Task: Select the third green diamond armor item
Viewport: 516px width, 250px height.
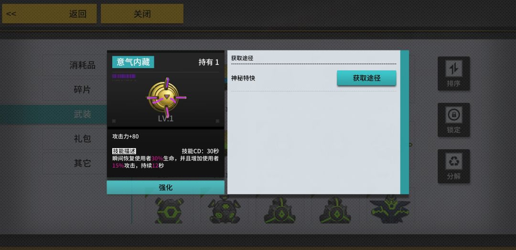Action: [x=279, y=210]
